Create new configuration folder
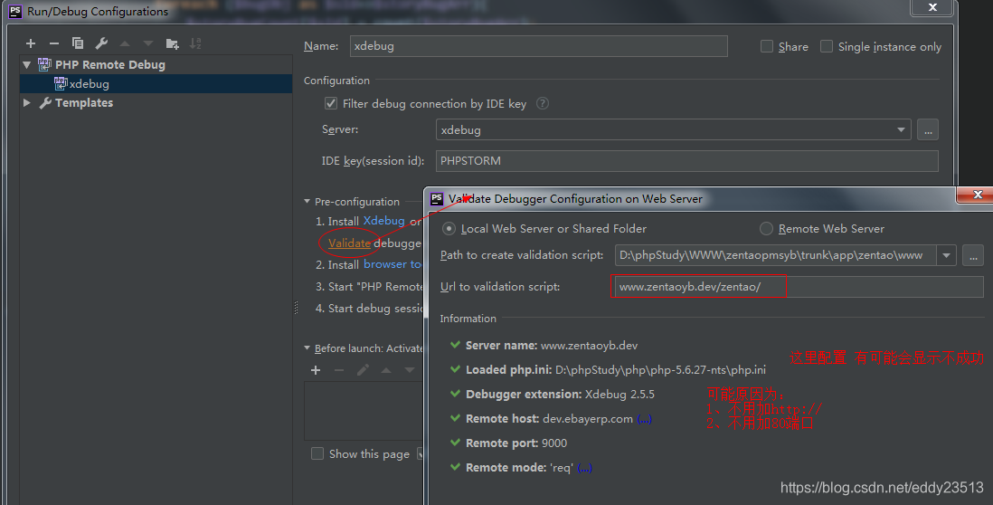 pos(172,43)
